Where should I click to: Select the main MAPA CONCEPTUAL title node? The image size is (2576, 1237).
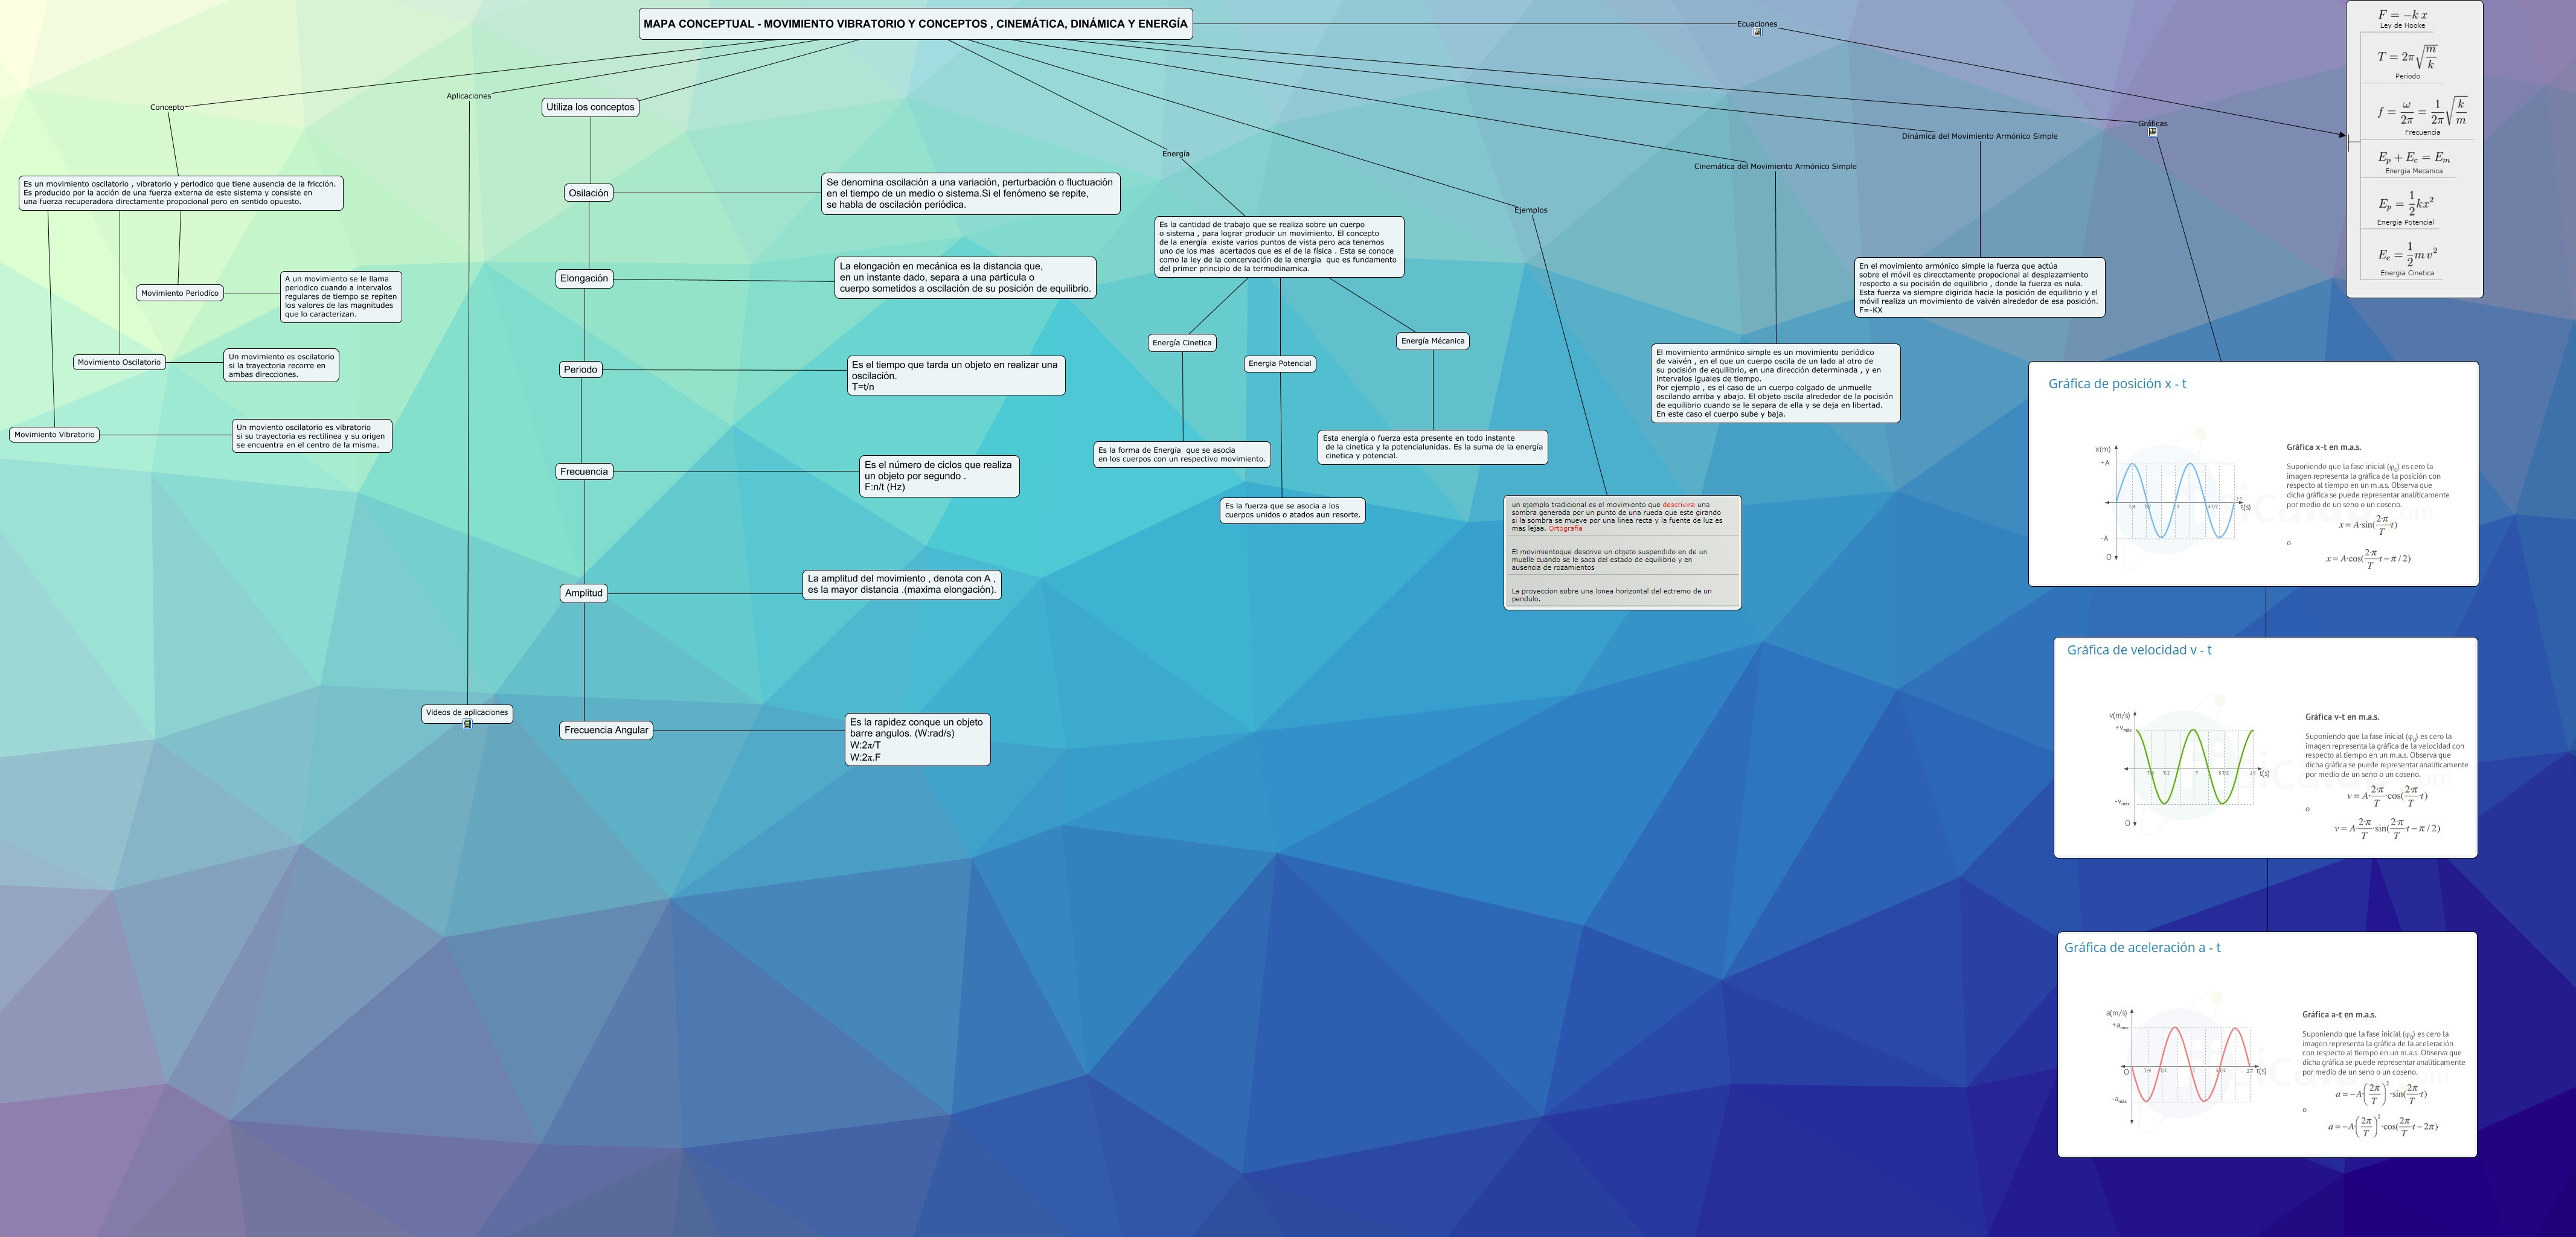pyautogui.click(x=915, y=24)
